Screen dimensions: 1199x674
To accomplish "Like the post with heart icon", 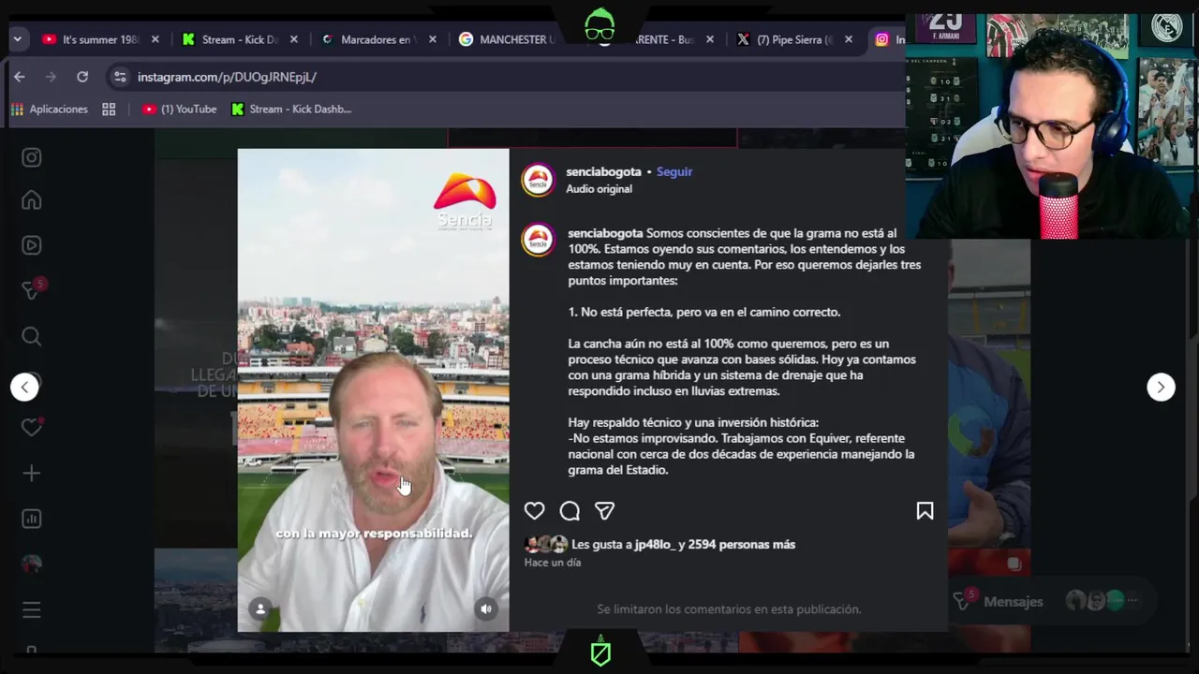I will tap(534, 510).
